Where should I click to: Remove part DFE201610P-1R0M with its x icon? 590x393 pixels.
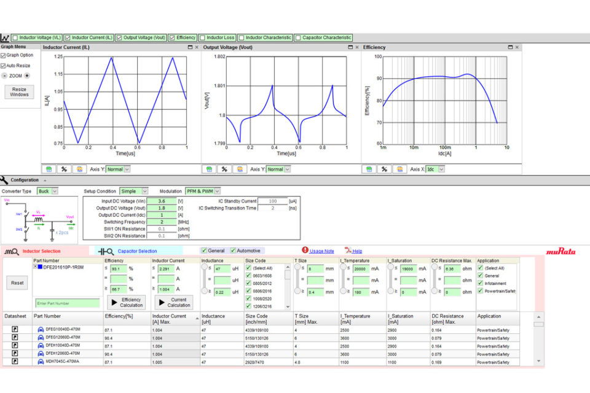(x=35, y=267)
